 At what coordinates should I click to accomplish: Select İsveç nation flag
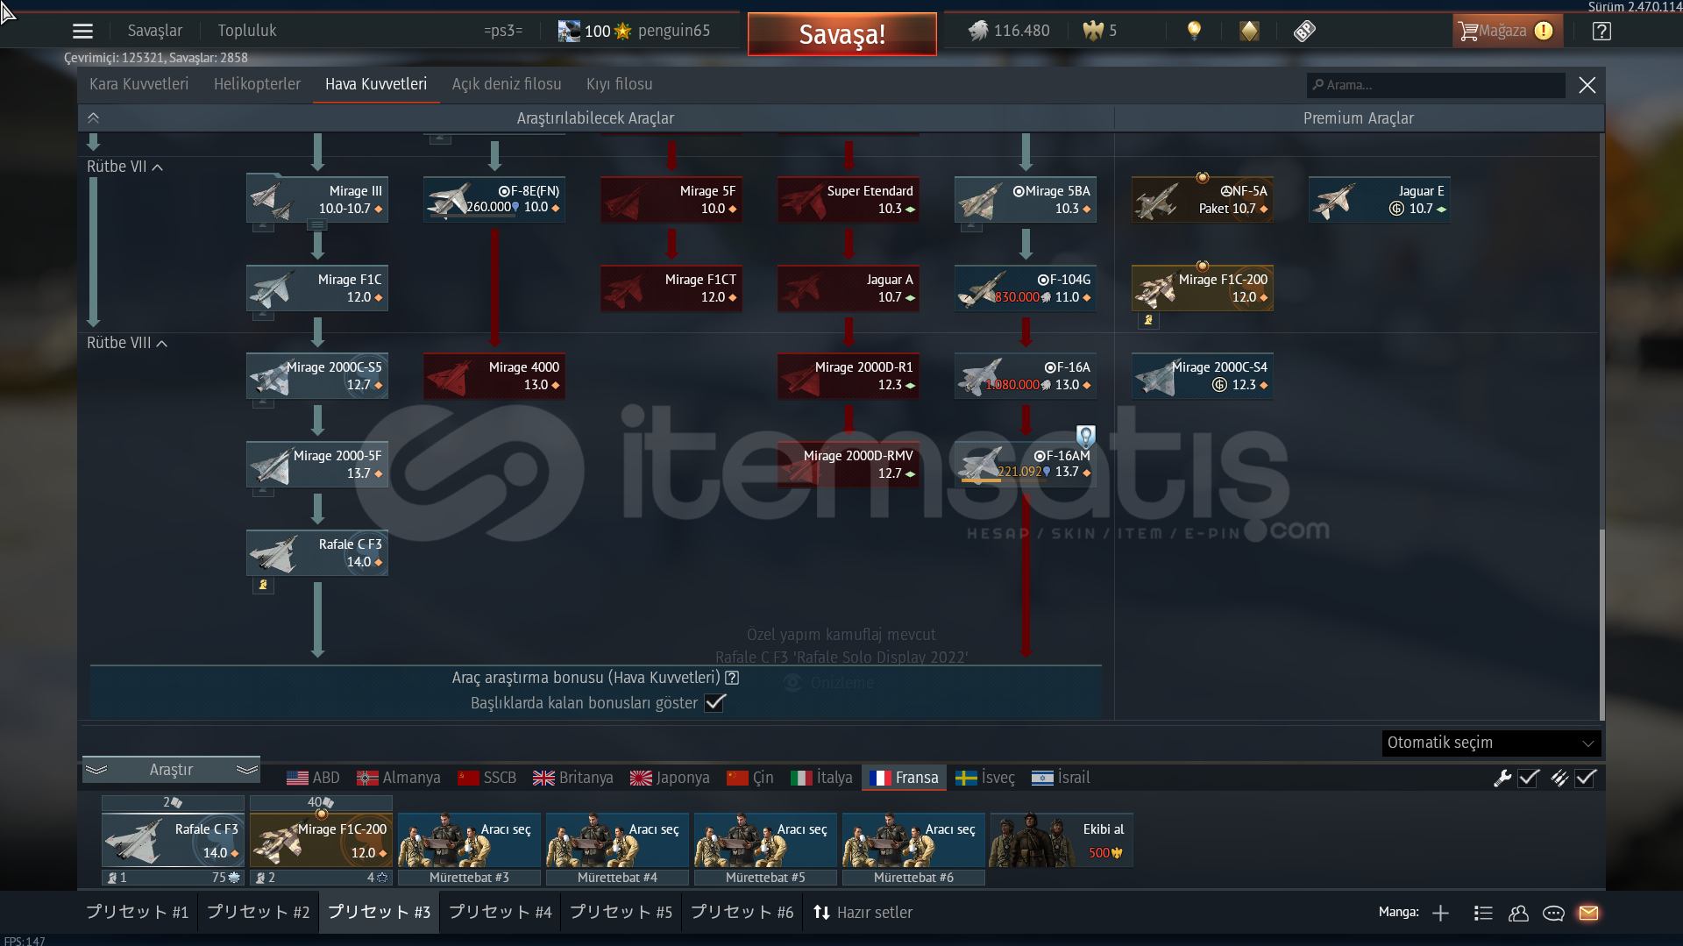[x=985, y=778]
